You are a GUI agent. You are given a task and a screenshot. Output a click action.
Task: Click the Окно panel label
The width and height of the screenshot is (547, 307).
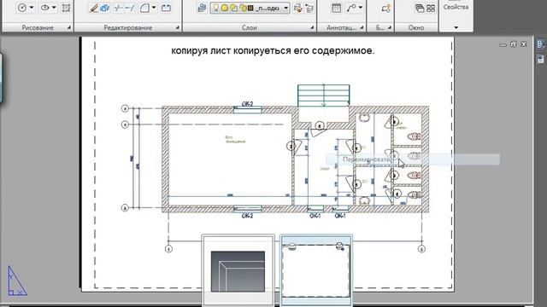(x=416, y=27)
